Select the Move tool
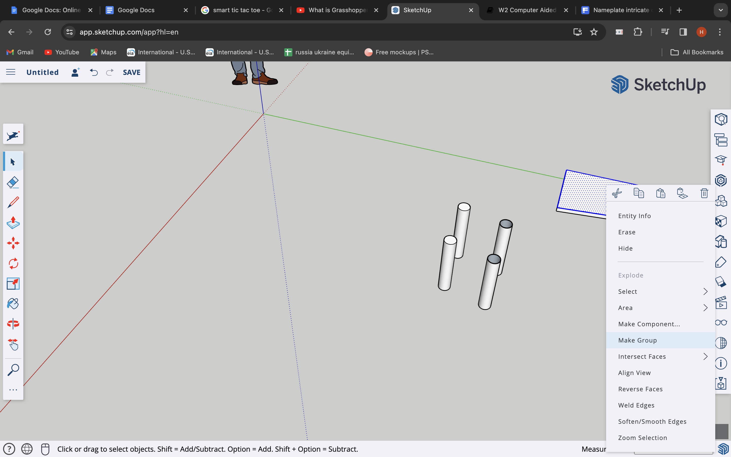 [13, 243]
